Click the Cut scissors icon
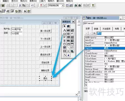The image size is (125, 101). click(20, 6)
